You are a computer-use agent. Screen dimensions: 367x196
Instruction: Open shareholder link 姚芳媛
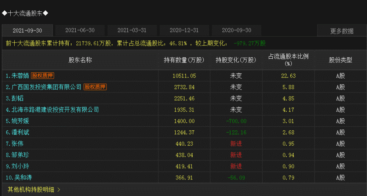[20, 121]
